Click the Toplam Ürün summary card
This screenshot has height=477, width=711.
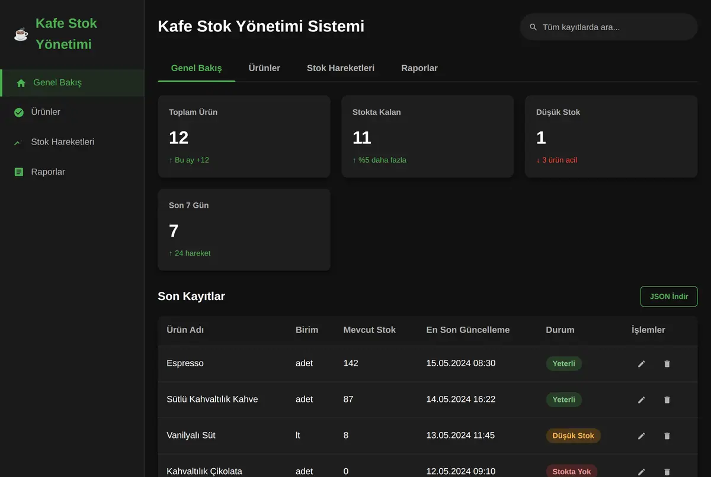coord(244,137)
